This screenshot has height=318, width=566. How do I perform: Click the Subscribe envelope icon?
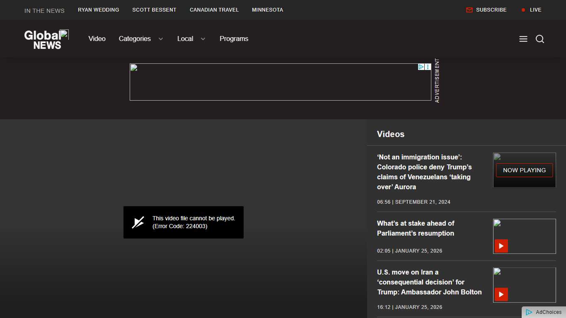coord(469,10)
